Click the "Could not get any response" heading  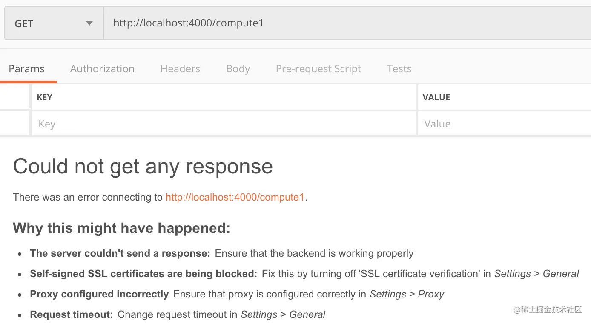tap(143, 166)
